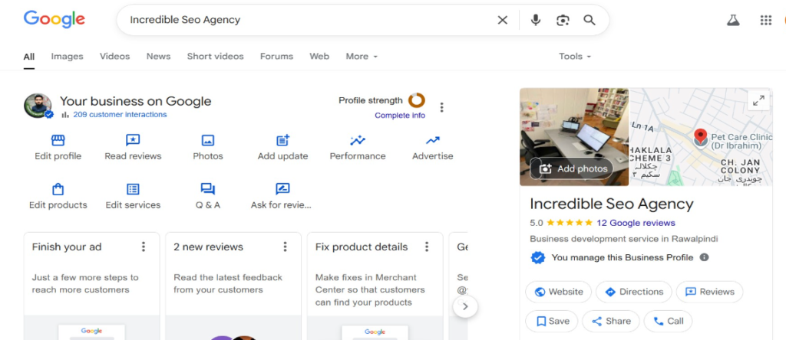Viewport: 786px width, 340px height.
Task: Open Edit products bag icon
Action: coord(58,189)
